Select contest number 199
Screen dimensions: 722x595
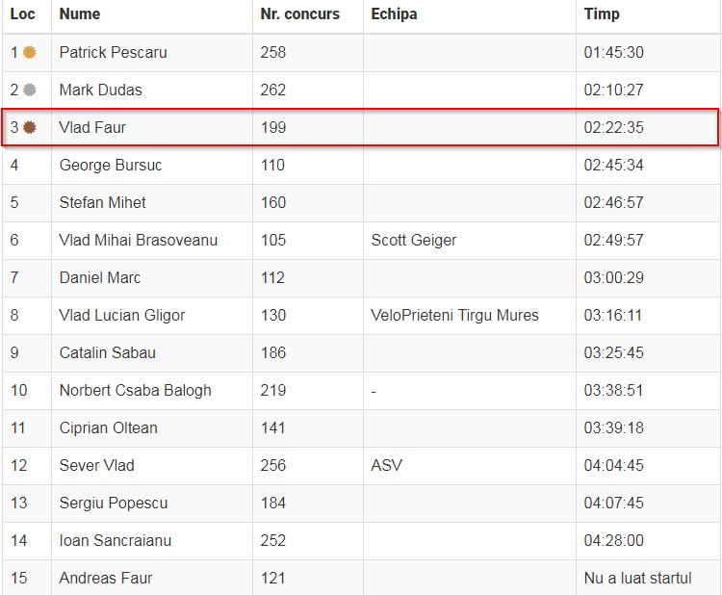273,127
